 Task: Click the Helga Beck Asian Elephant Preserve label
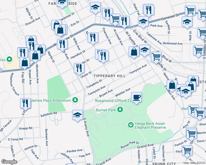(150, 125)
